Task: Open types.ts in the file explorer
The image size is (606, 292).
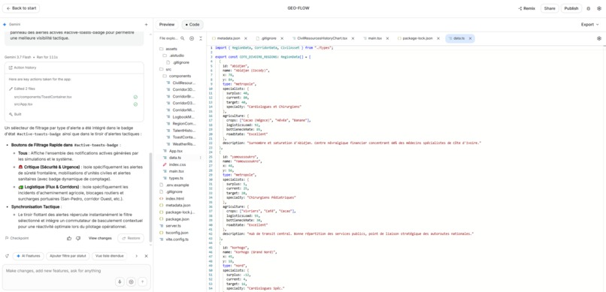Action: pos(176,178)
